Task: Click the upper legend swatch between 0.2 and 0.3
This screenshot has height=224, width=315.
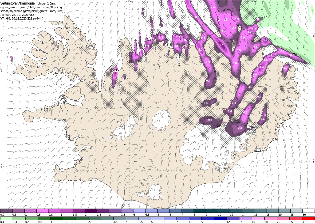Action: tap(6, 211)
